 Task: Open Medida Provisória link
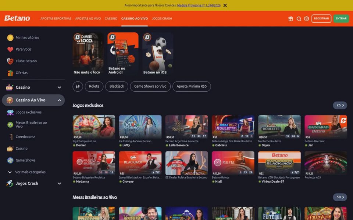pyautogui.click(x=199, y=5)
